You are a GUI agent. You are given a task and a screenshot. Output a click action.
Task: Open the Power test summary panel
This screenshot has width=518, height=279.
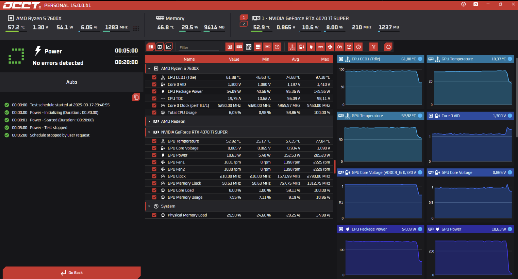pos(72,56)
